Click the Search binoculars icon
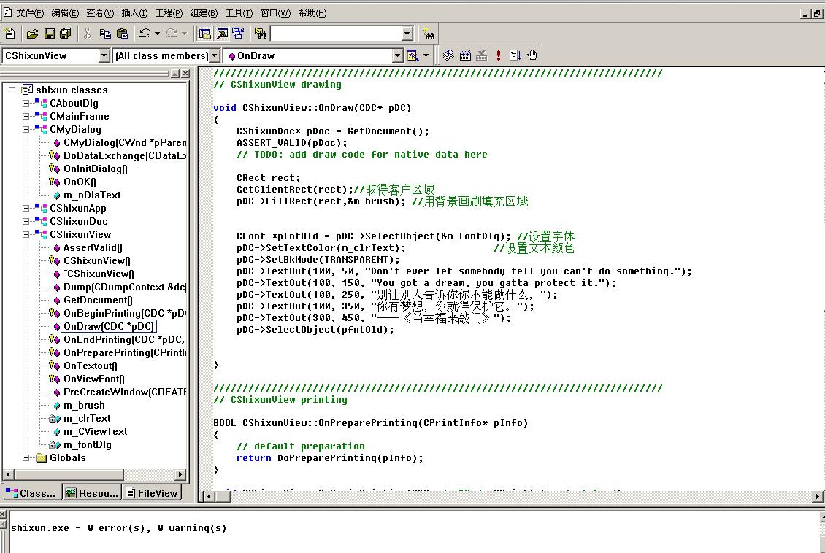The height and width of the screenshot is (553, 825). coord(429,34)
